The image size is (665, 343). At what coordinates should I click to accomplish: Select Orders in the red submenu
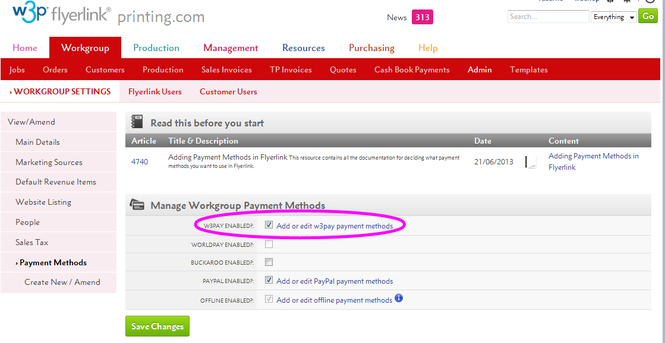[55, 70]
